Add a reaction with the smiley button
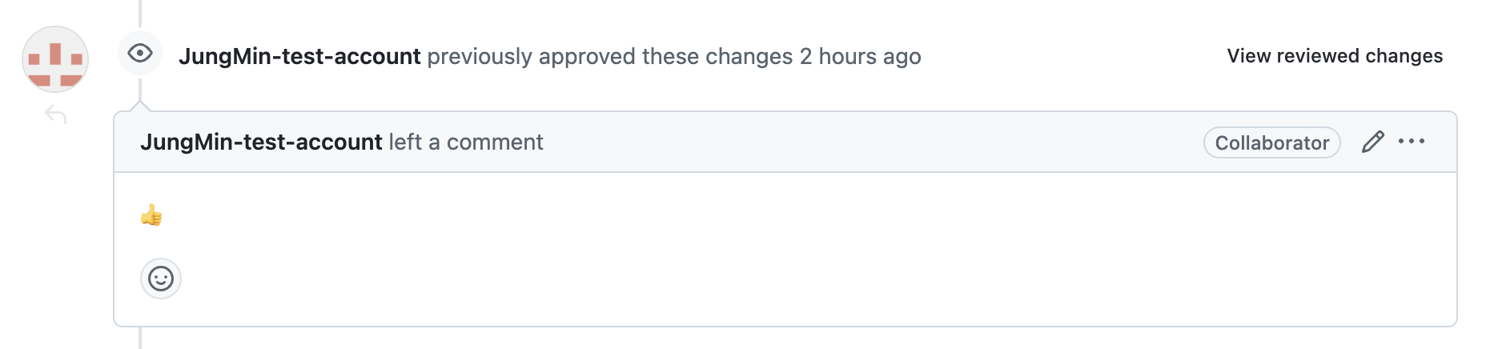This screenshot has height=349, width=1486. click(161, 279)
